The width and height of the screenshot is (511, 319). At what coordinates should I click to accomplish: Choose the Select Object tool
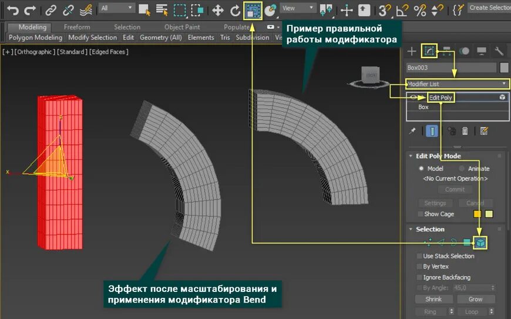[144, 11]
